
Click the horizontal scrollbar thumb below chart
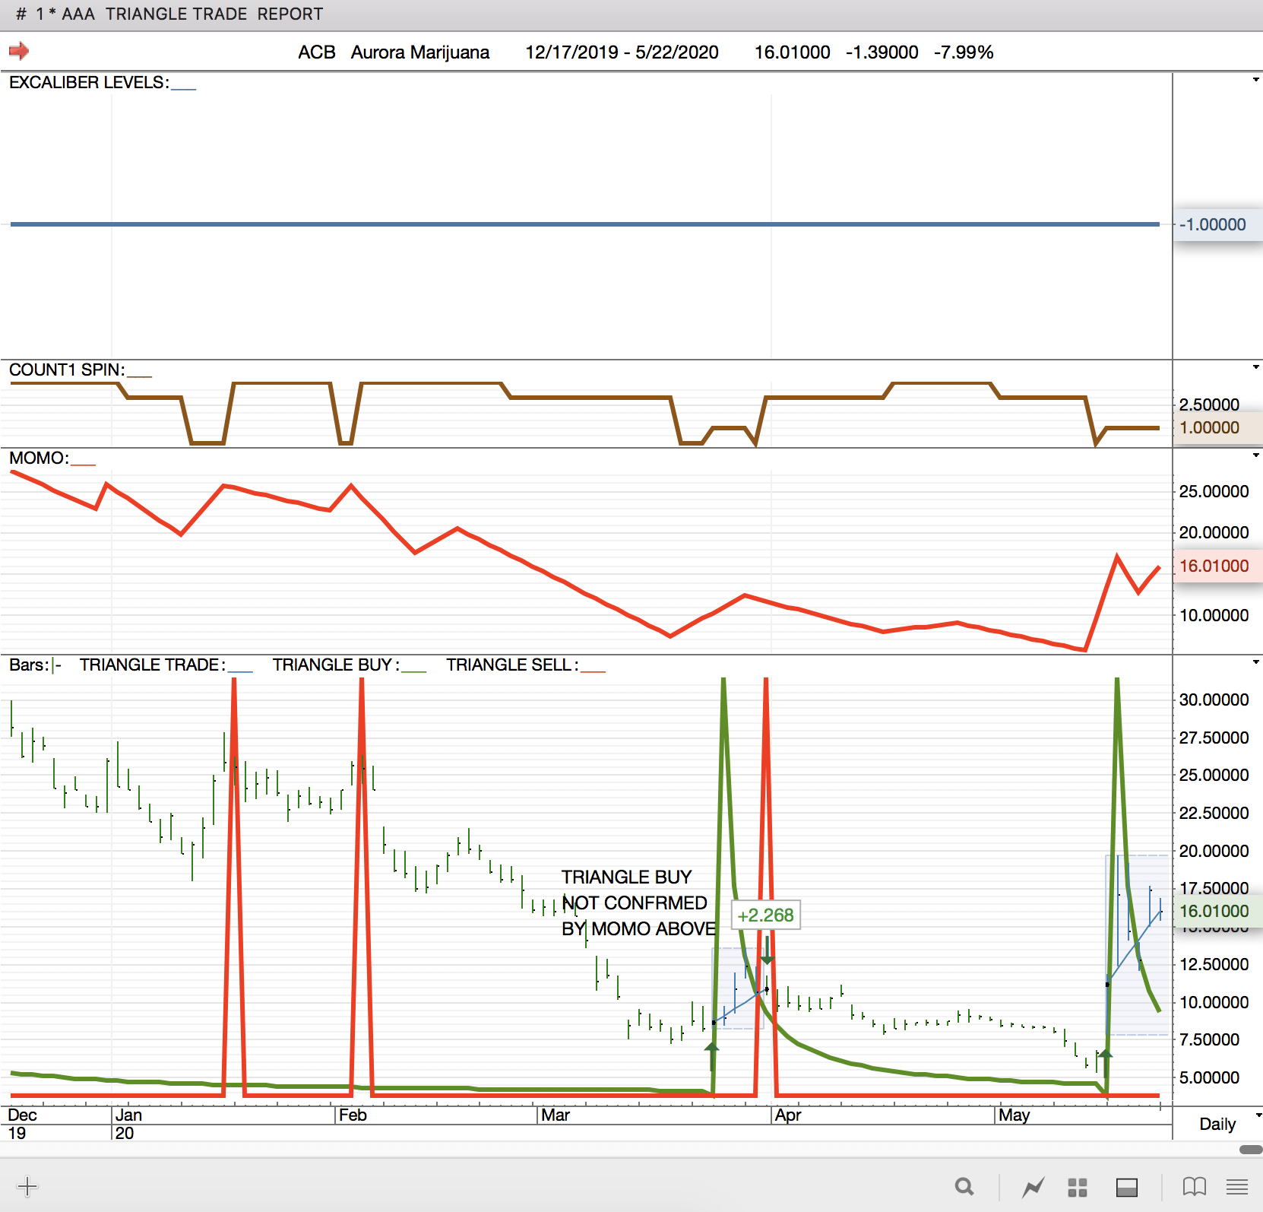pos(1250,1150)
